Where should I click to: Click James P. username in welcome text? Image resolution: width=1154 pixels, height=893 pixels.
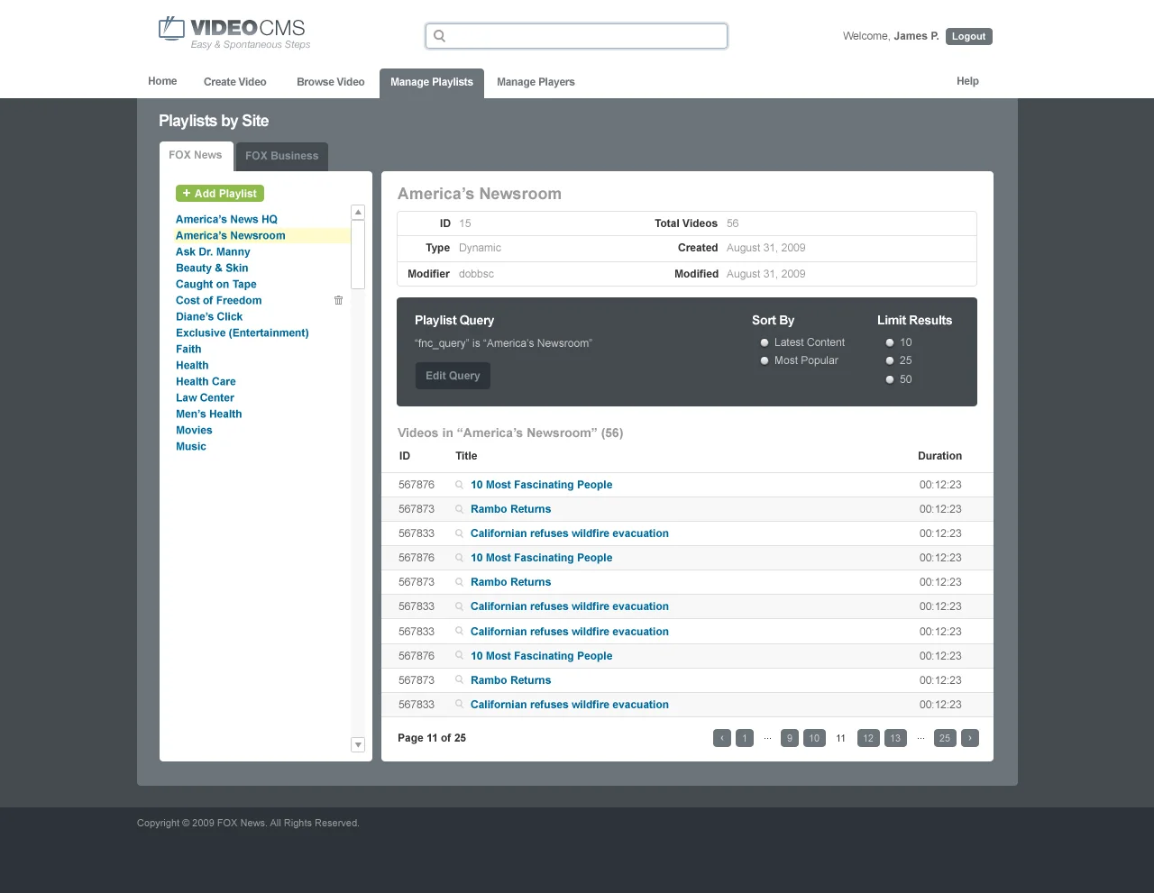click(x=916, y=36)
